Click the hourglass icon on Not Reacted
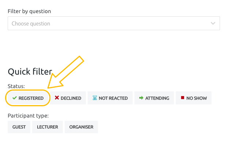 pyautogui.click(x=95, y=98)
